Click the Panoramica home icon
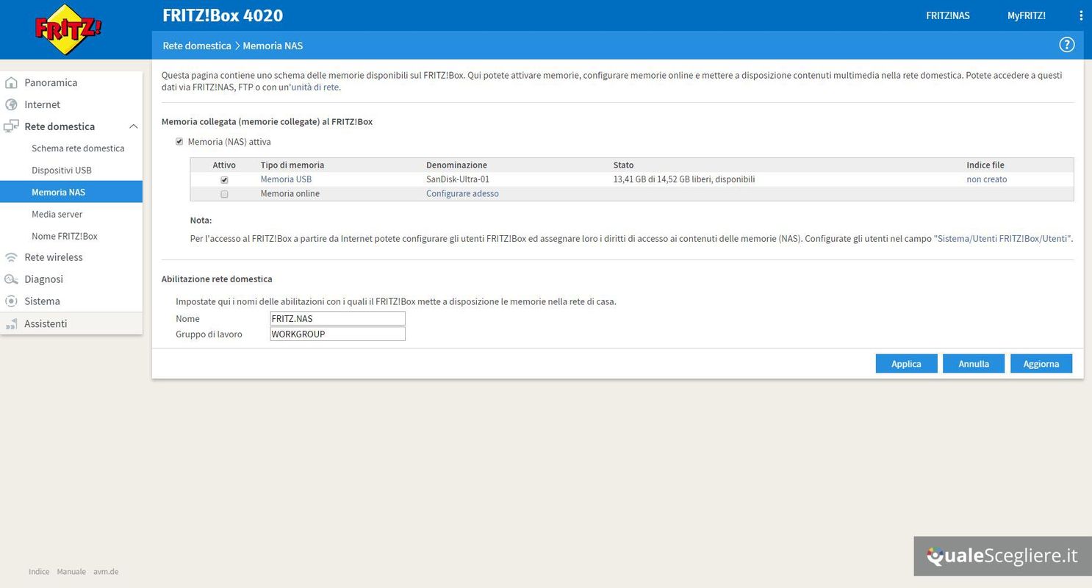Viewport: 1092px width, 588px height. pyautogui.click(x=11, y=82)
